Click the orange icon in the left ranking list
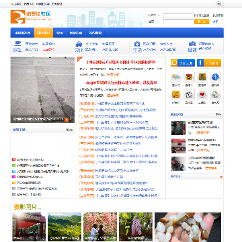Viewport: 242px width, 242px height. click(x=13, y=183)
